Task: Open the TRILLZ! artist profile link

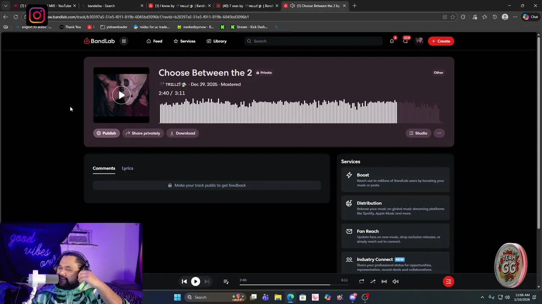Action: pos(173,84)
